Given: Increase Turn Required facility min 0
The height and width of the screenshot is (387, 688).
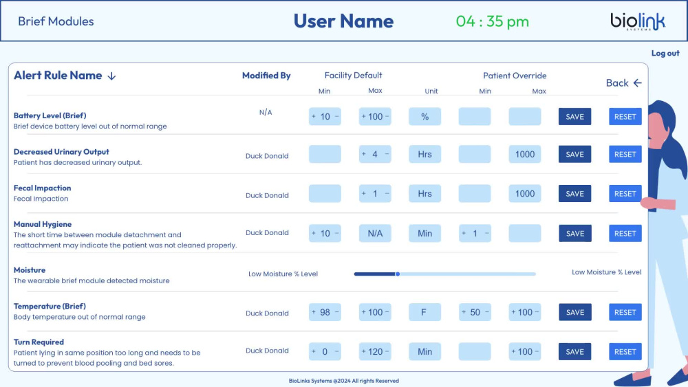Looking at the screenshot, I should [313, 351].
